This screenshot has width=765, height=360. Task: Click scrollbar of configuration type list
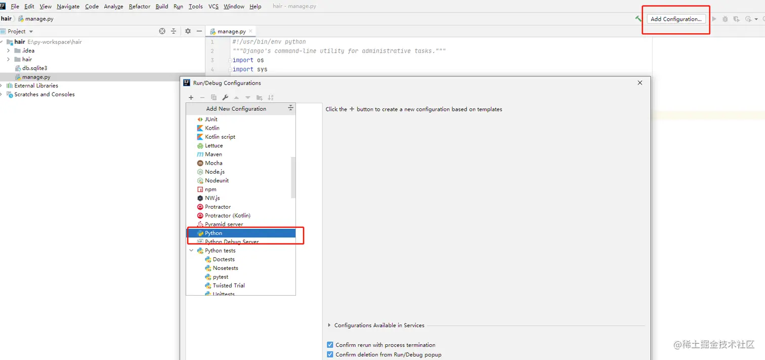293,177
